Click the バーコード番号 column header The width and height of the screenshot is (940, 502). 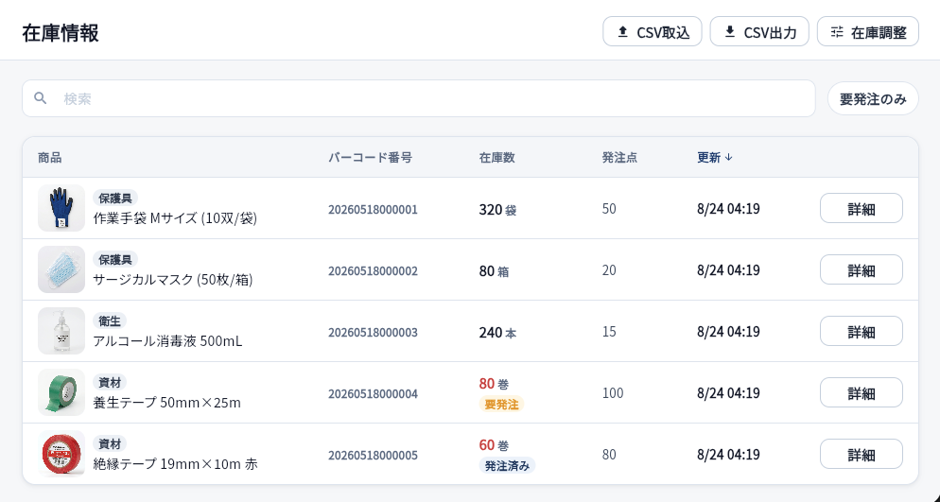coord(371,158)
